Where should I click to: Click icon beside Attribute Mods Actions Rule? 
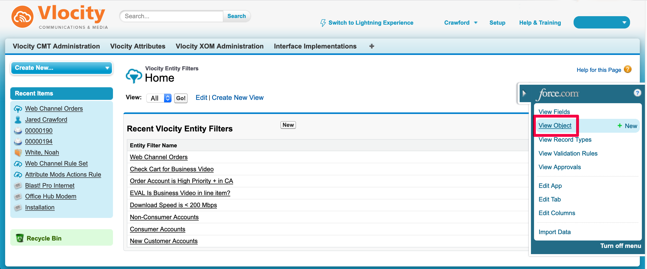click(x=18, y=175)
